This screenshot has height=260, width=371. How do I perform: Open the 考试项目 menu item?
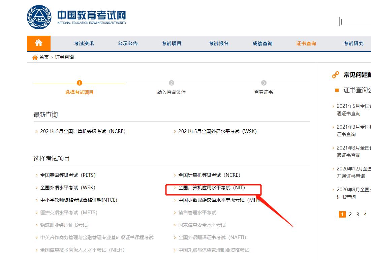click(172, 43)
